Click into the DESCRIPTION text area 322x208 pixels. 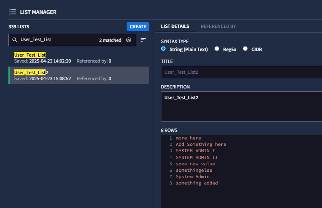pos(241,106)
